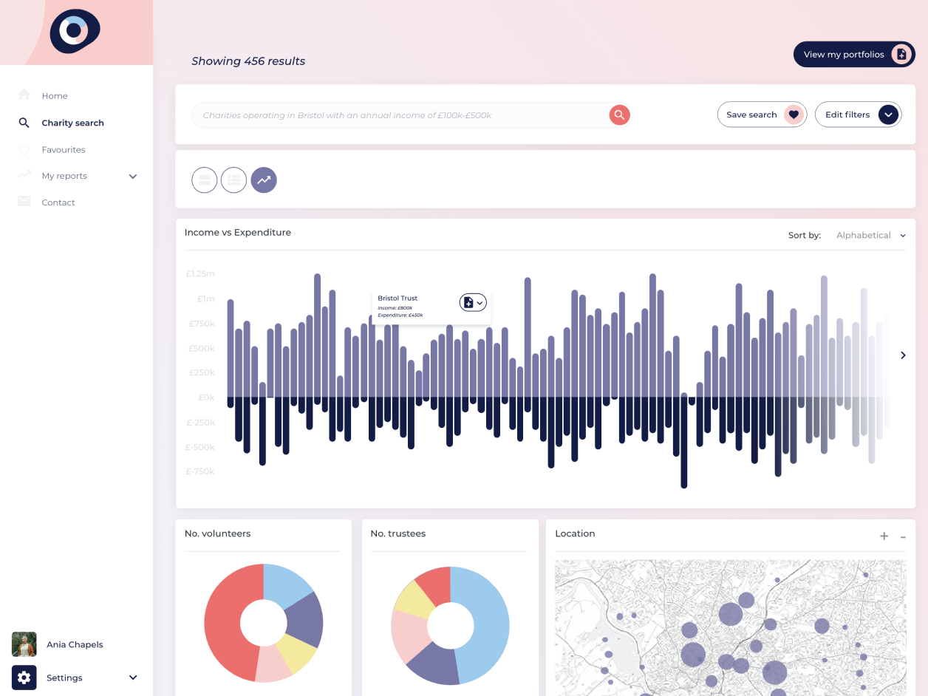The height and width of the screenshot is (696, 928).
Task: Zoom in the Location map with plus
Action: coord(884,536)
